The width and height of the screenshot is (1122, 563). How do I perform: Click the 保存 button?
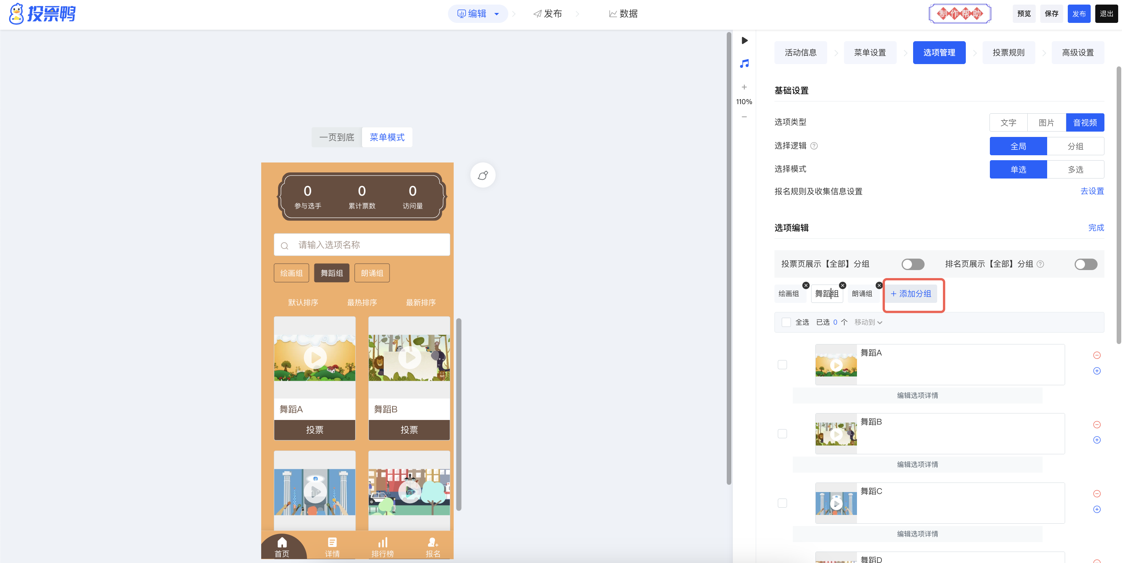1051,14
